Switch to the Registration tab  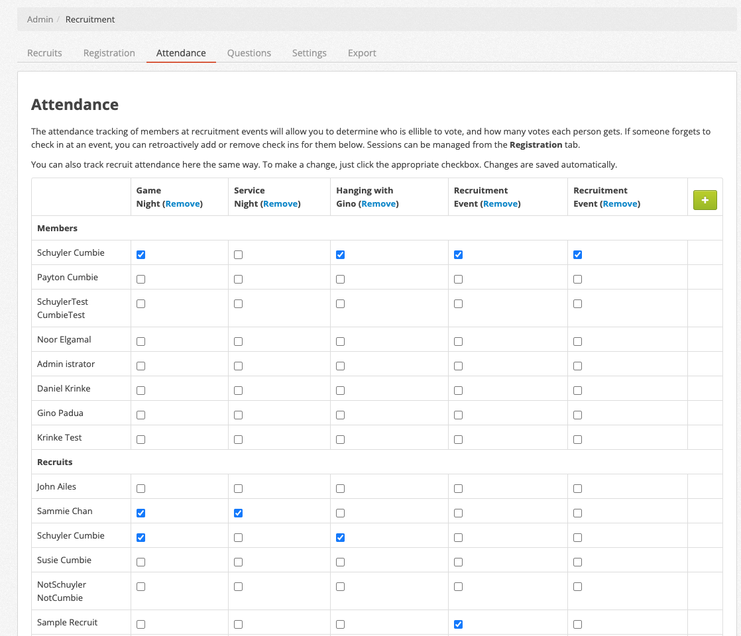coord(109,53)
